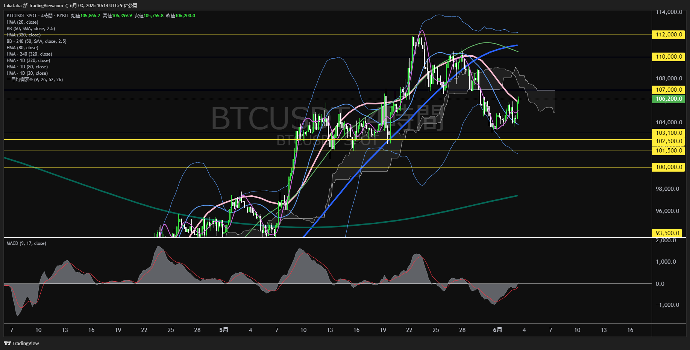690x350 pixels.
Task: Select the 112,000.0 price level label
Action: pyautogui.click(x=669, y=35)
